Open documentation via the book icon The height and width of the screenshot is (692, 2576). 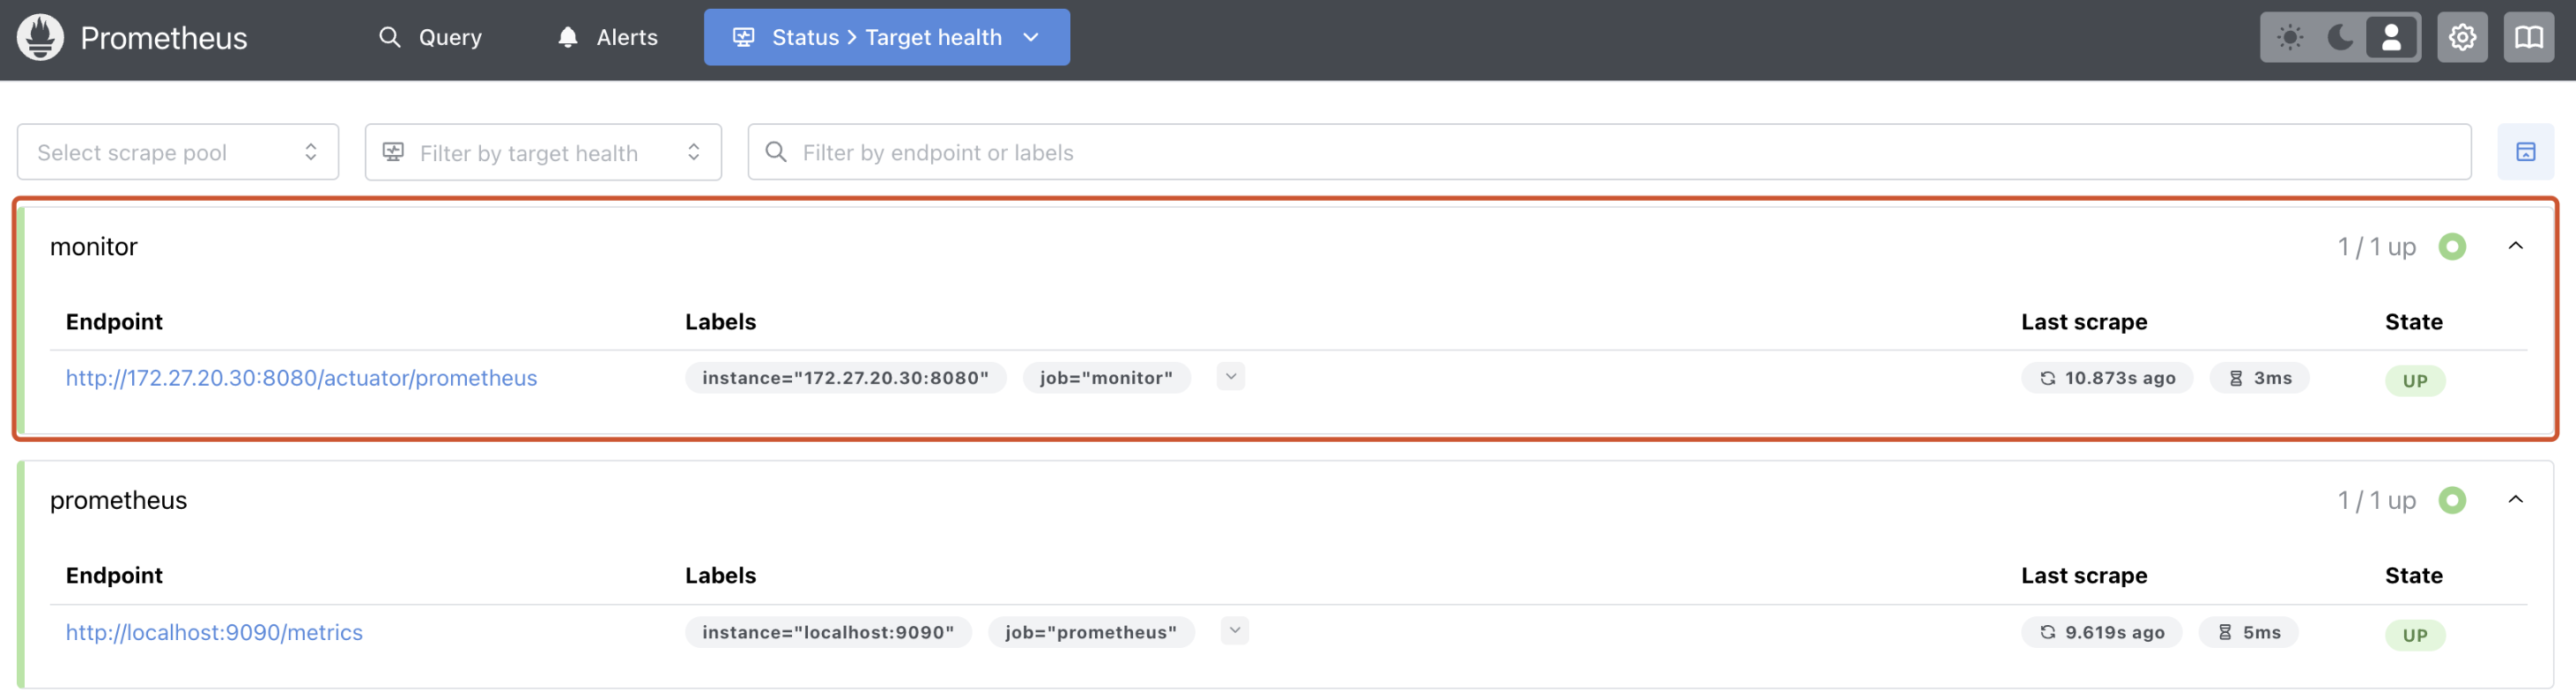point(2528,38)
